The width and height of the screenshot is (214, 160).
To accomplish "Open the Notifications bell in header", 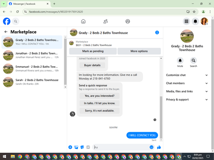I will pos(195,21).
